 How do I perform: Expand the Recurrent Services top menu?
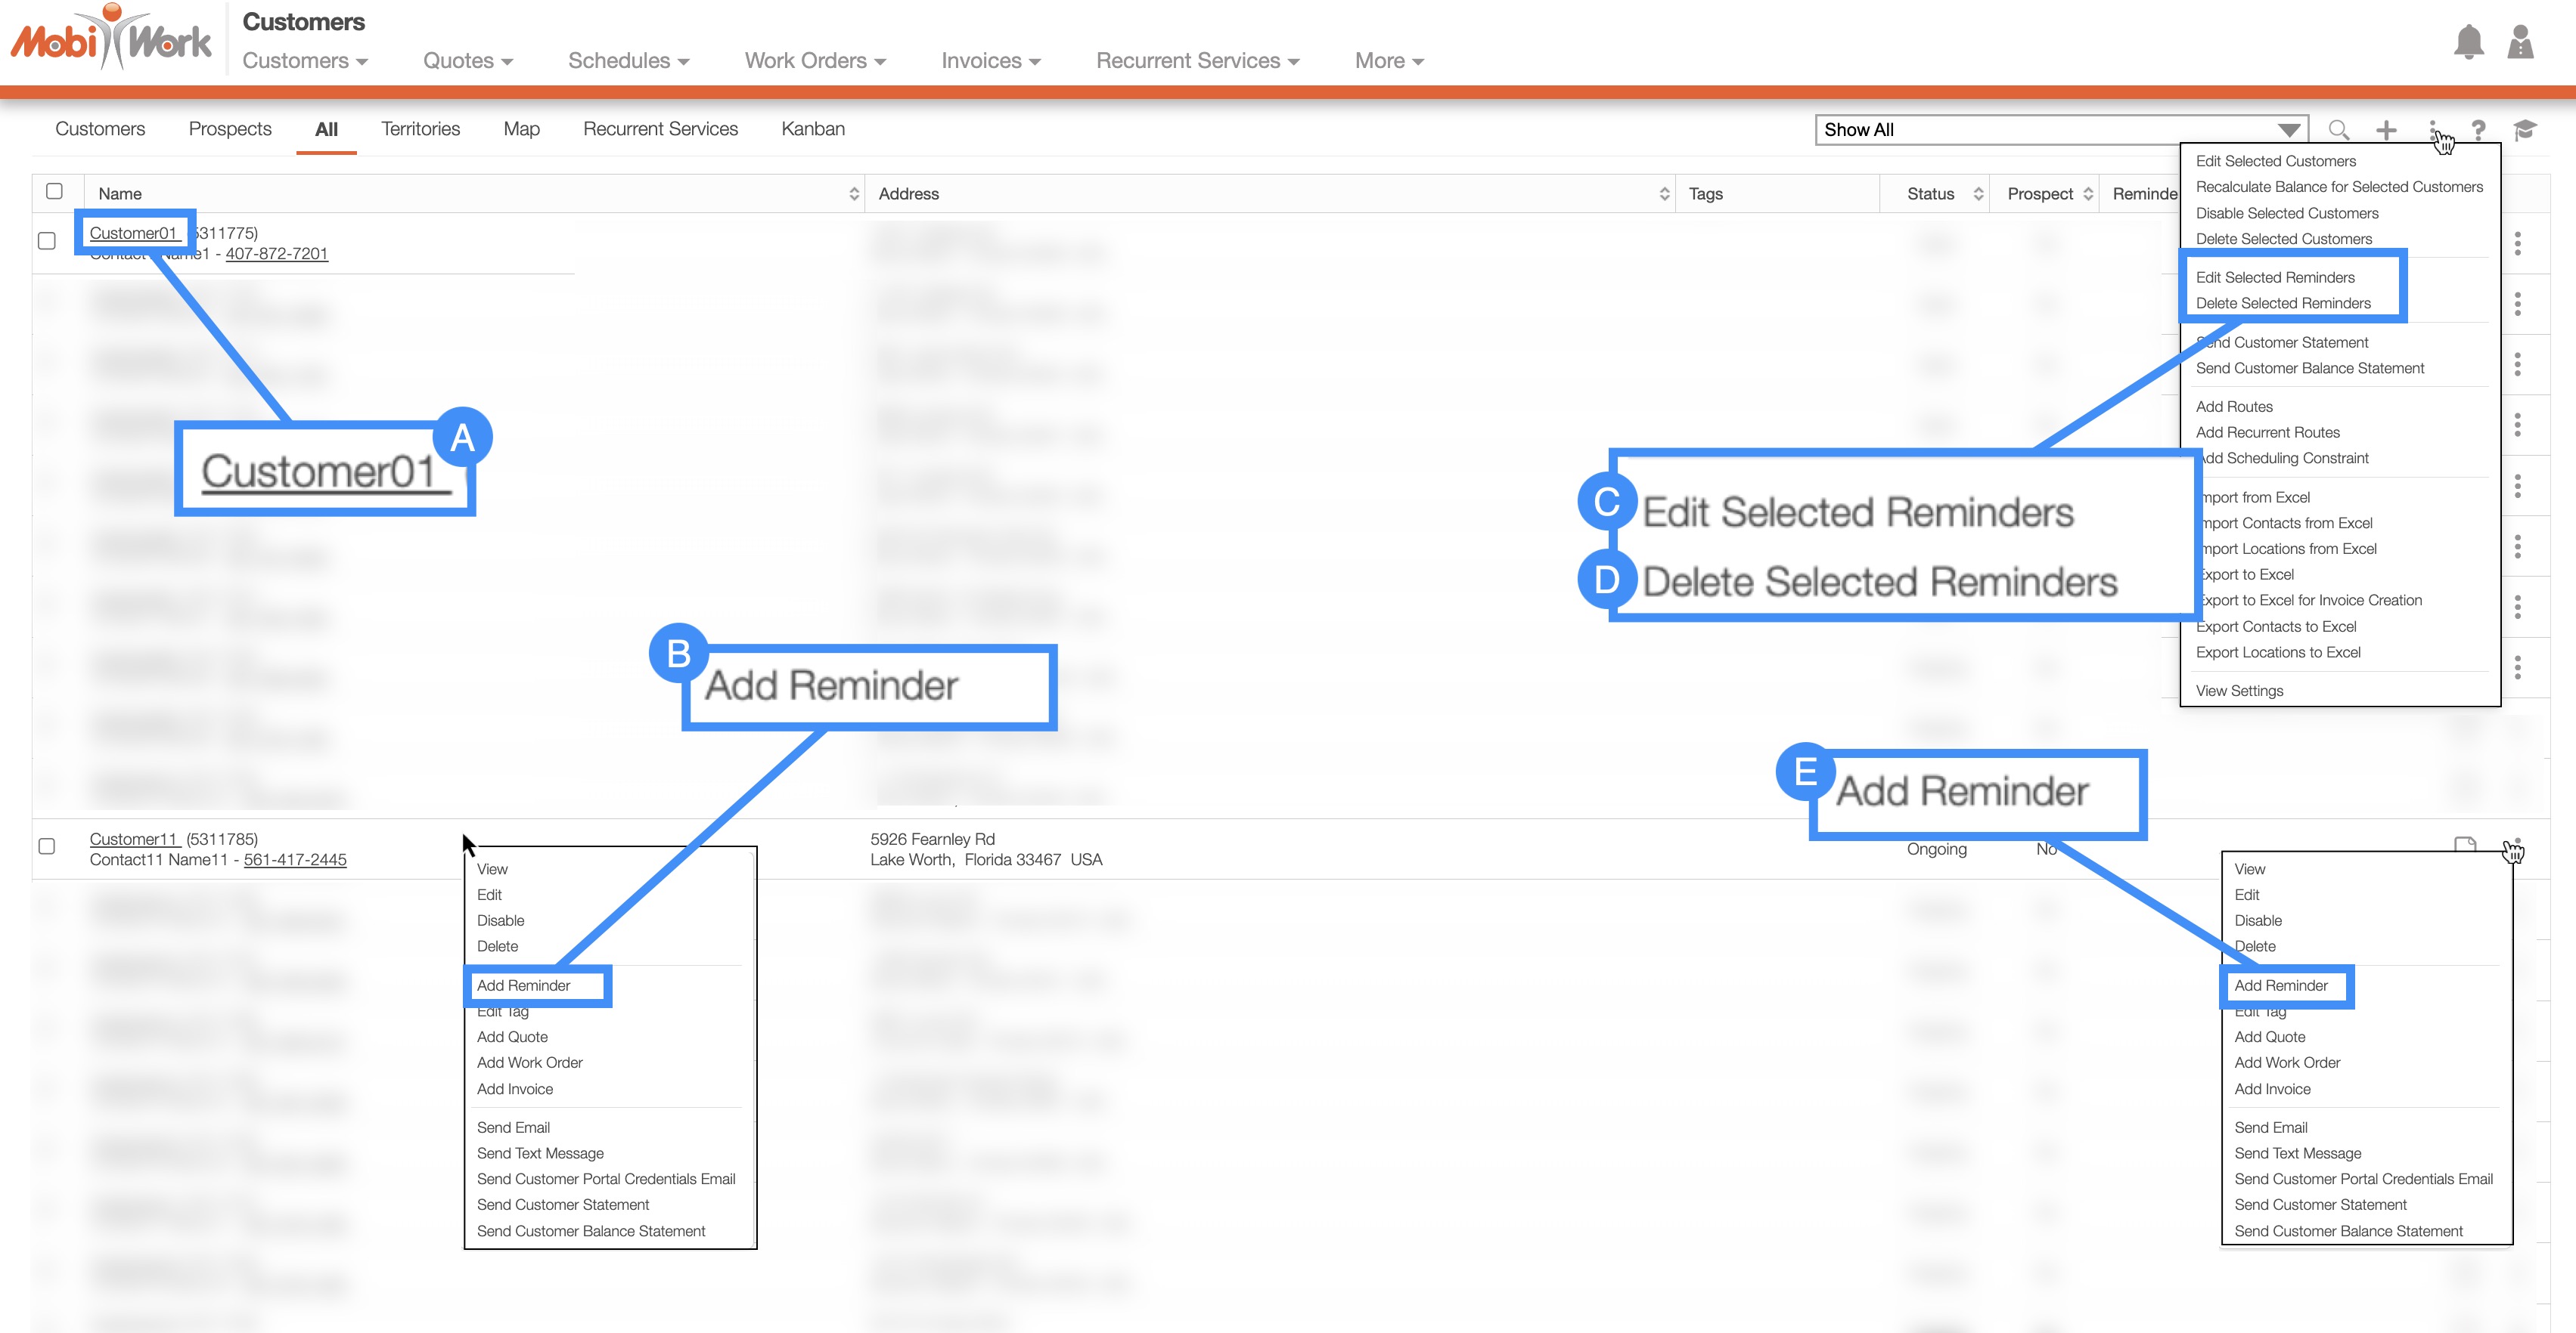click(x=1197, y=61)
